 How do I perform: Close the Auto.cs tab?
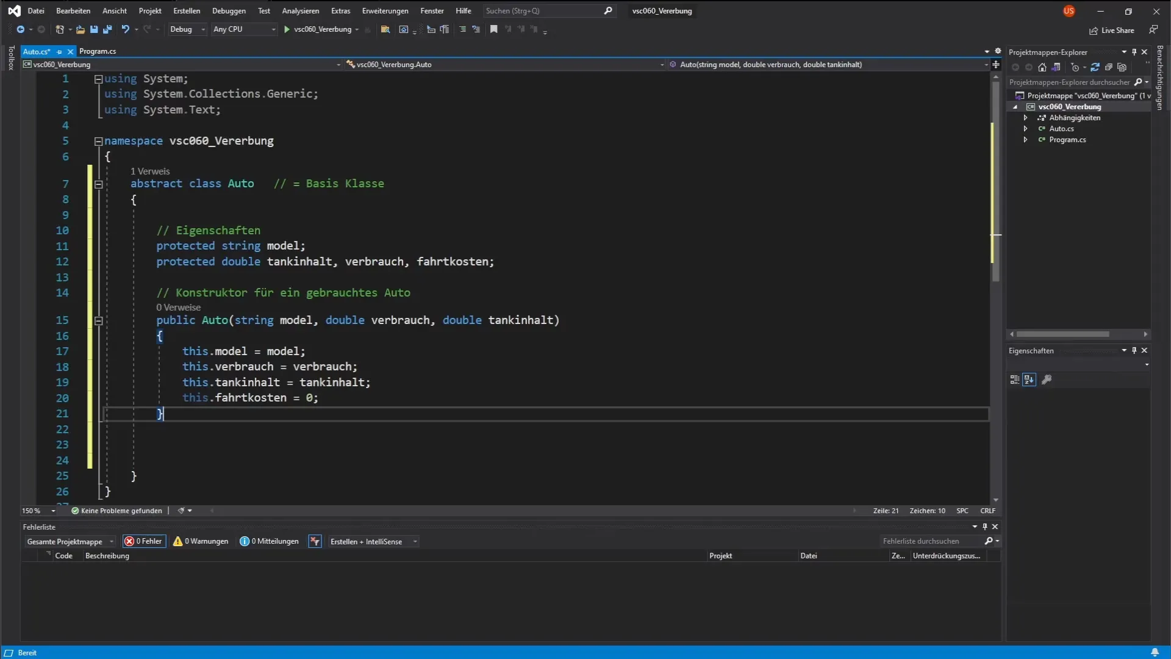point(70,52)
